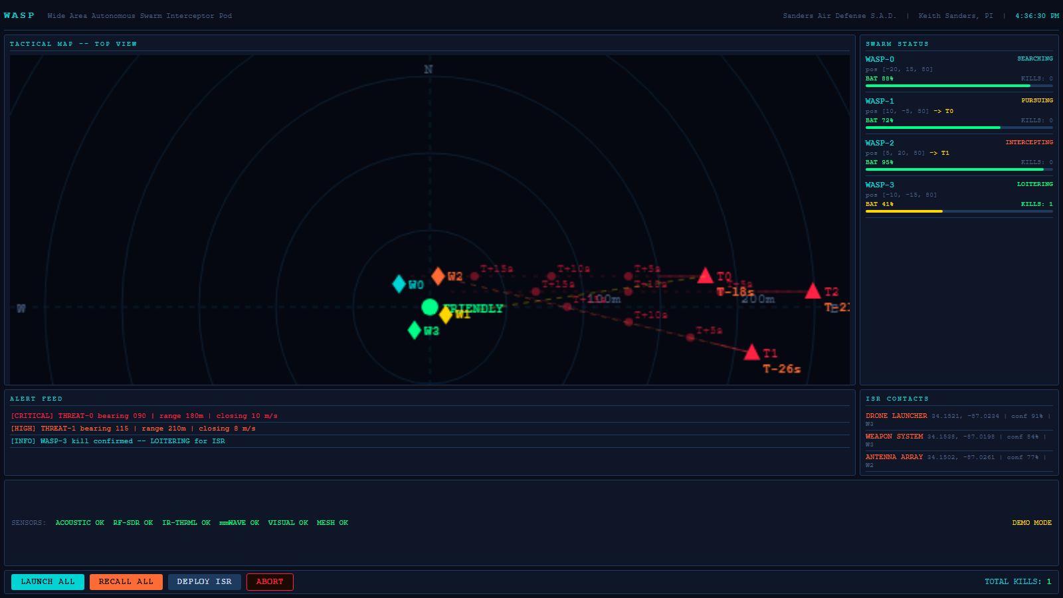1063x598 pixels.
Task: Click the DEPLOY ISR button
Action: [205, 582]
